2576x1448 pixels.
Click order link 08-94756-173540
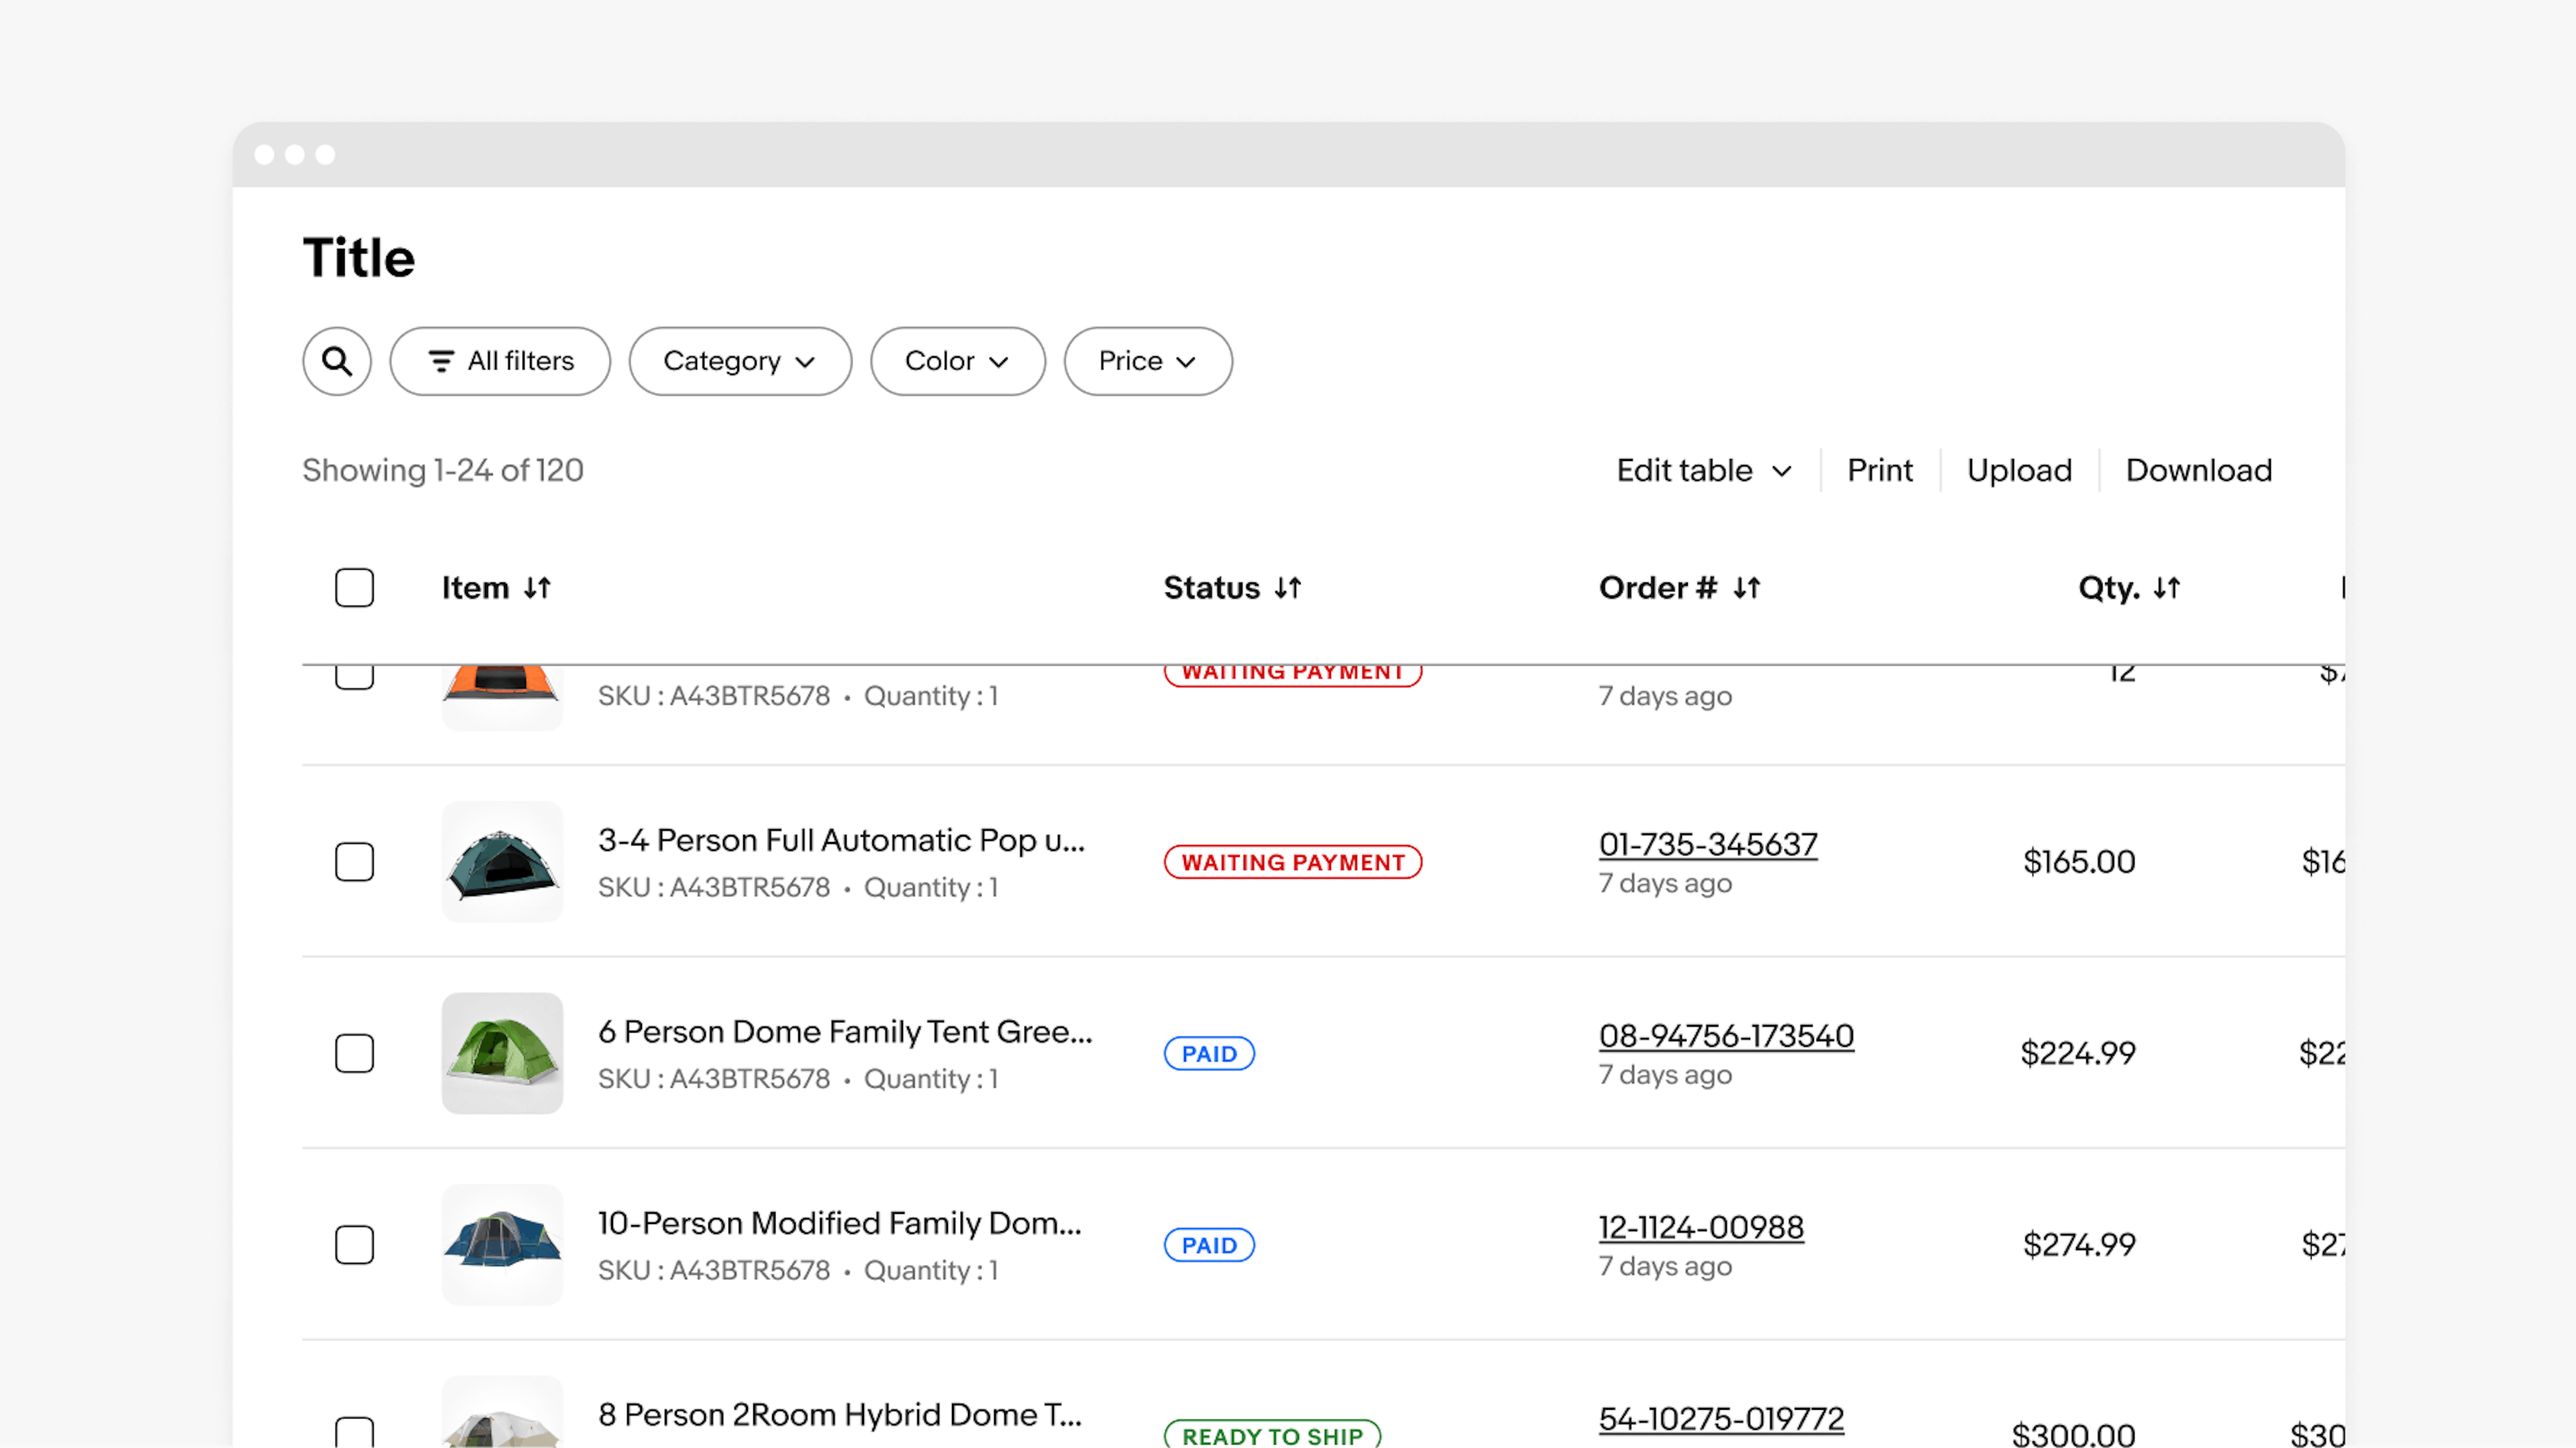1725,1034
